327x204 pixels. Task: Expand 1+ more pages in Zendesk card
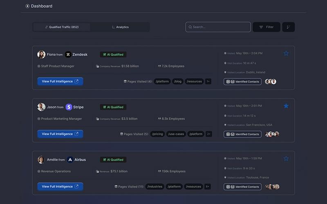[208, 81]
